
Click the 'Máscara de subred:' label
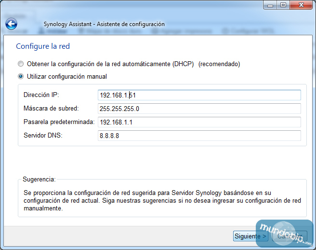(x=51, y=109)
